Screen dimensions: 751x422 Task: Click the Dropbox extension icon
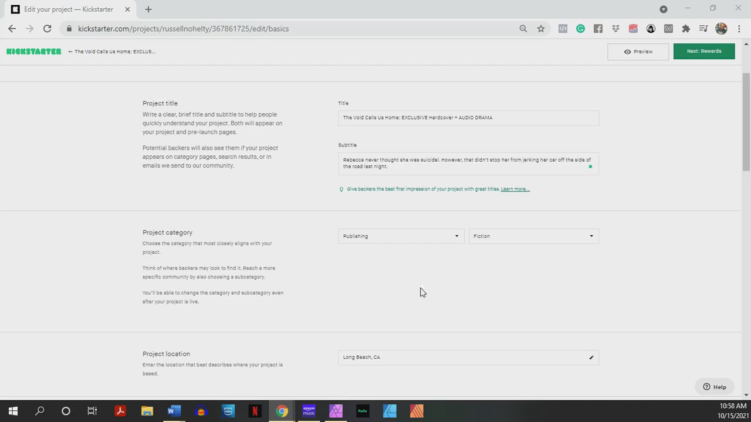[615, 29]
